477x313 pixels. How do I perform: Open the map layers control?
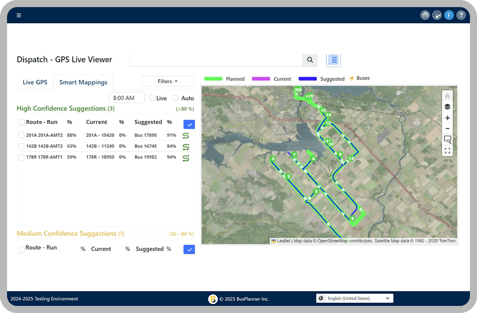coord(447,107)
